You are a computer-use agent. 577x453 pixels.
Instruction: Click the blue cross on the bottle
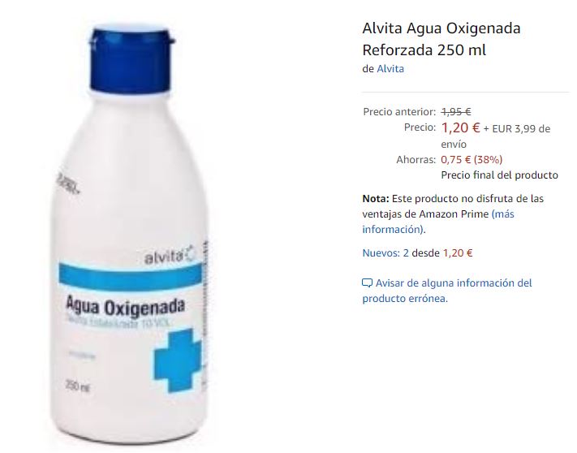178,361
